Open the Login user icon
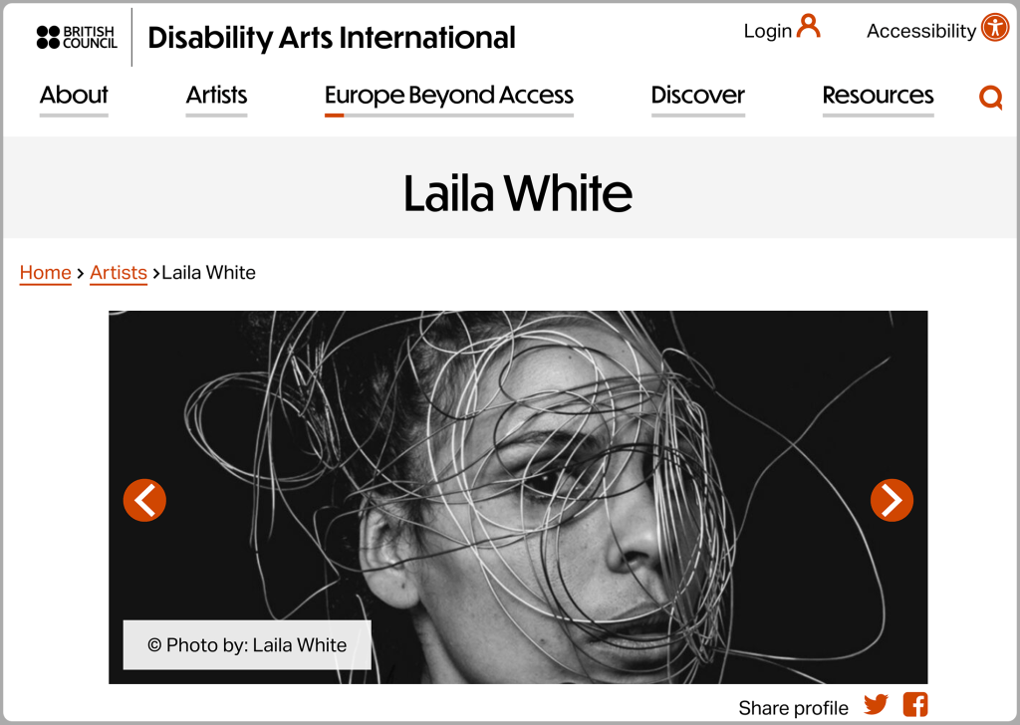This screenshot has height=725, width=1020. tap(808, 27)
